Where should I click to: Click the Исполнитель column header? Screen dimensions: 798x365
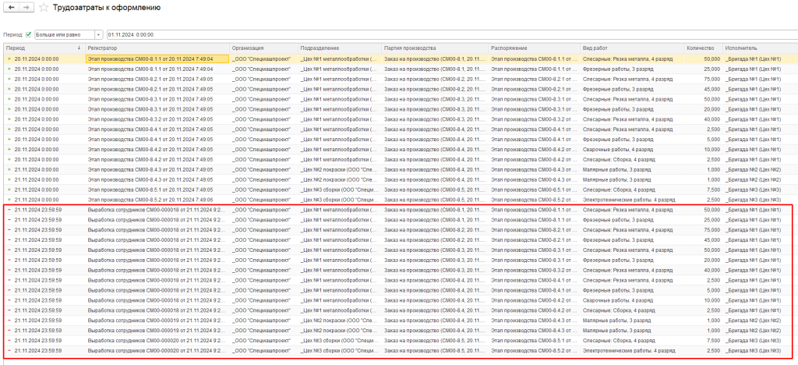(759, 48)
